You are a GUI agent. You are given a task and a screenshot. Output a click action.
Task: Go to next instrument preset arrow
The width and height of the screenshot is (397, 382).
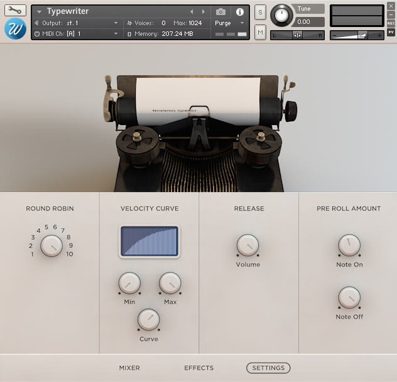203,12
